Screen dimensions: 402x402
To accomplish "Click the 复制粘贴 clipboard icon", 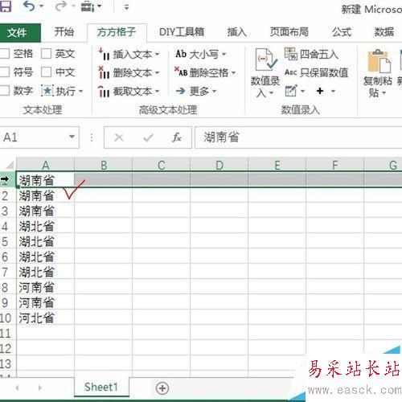I will [x=379, y=61].
